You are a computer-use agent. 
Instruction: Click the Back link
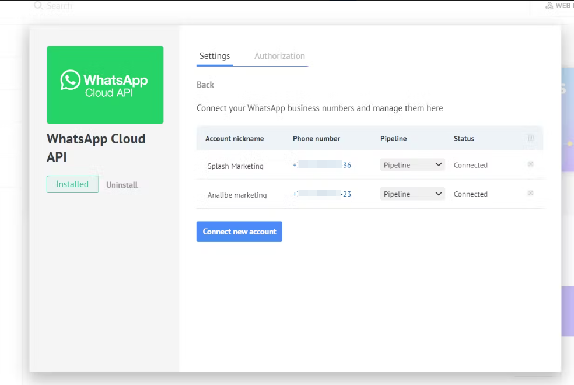tap(205, 85)
